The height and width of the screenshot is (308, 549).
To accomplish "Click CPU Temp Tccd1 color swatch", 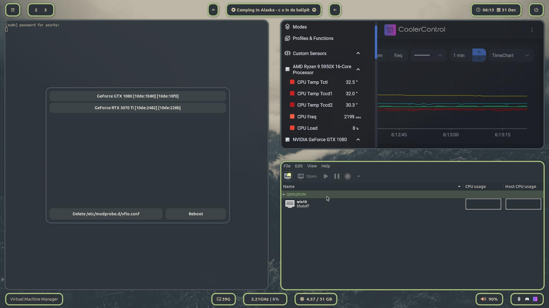I will tap(292, 94).
